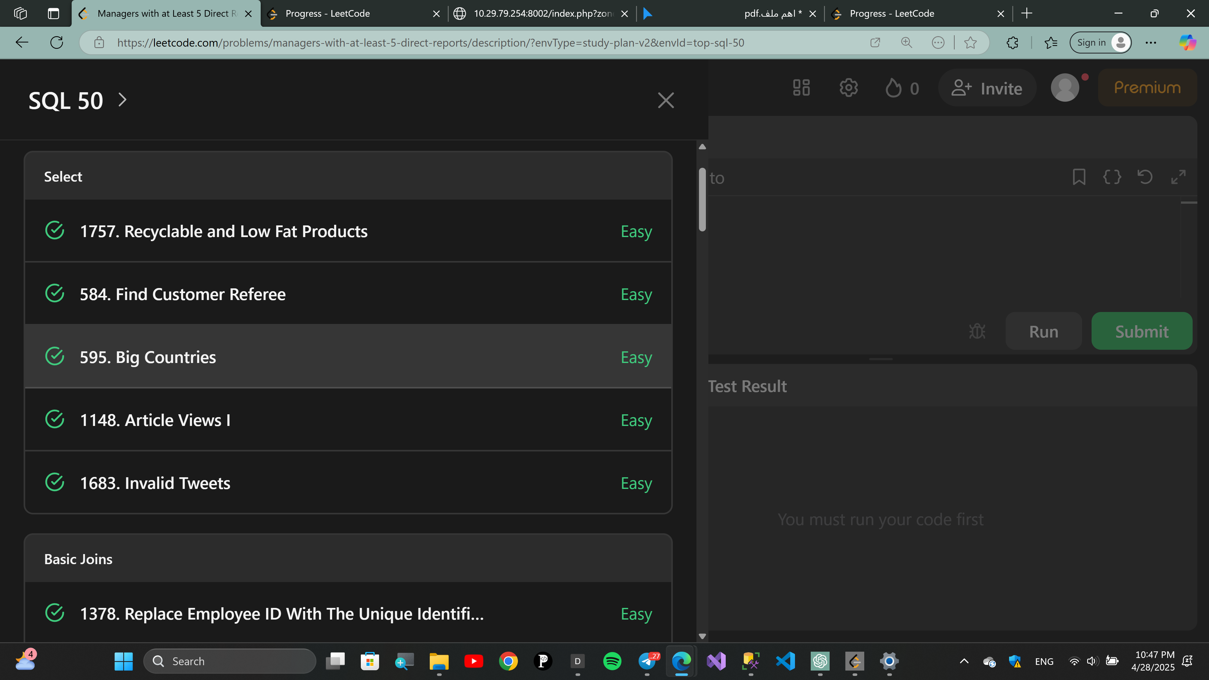Open the layout grid icon
This screenshot has width=1209, height=680.
[801, 88]
